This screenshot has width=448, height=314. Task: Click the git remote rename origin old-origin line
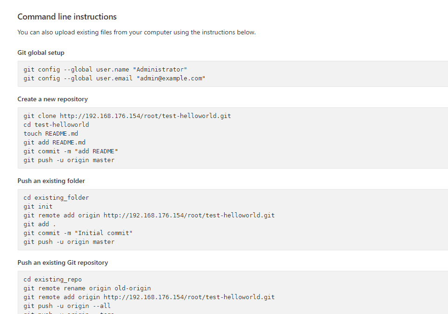point(87,288)
